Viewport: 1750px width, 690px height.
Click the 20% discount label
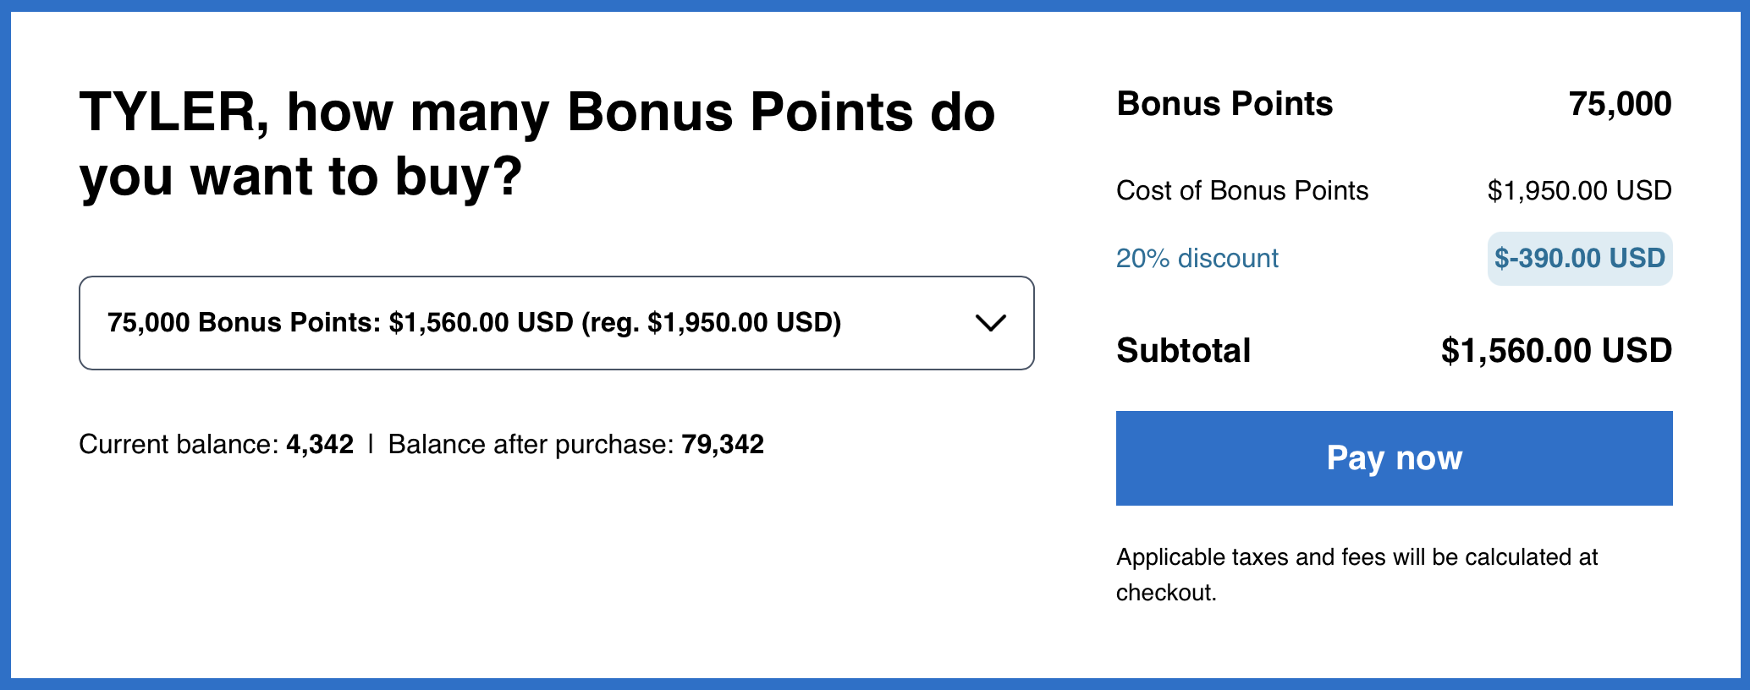coord(1197,258)
